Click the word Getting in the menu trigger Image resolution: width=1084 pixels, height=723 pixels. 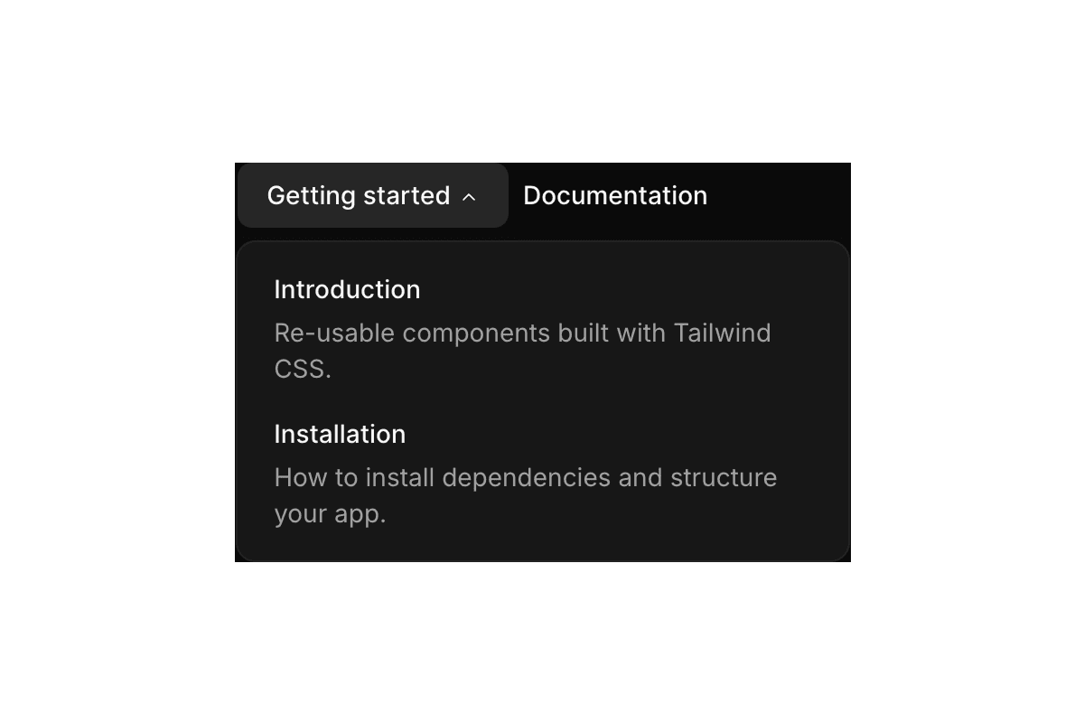(x=310, y=195)
